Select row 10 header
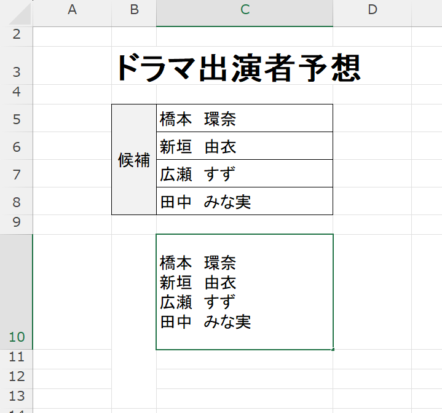 (16, 336)
